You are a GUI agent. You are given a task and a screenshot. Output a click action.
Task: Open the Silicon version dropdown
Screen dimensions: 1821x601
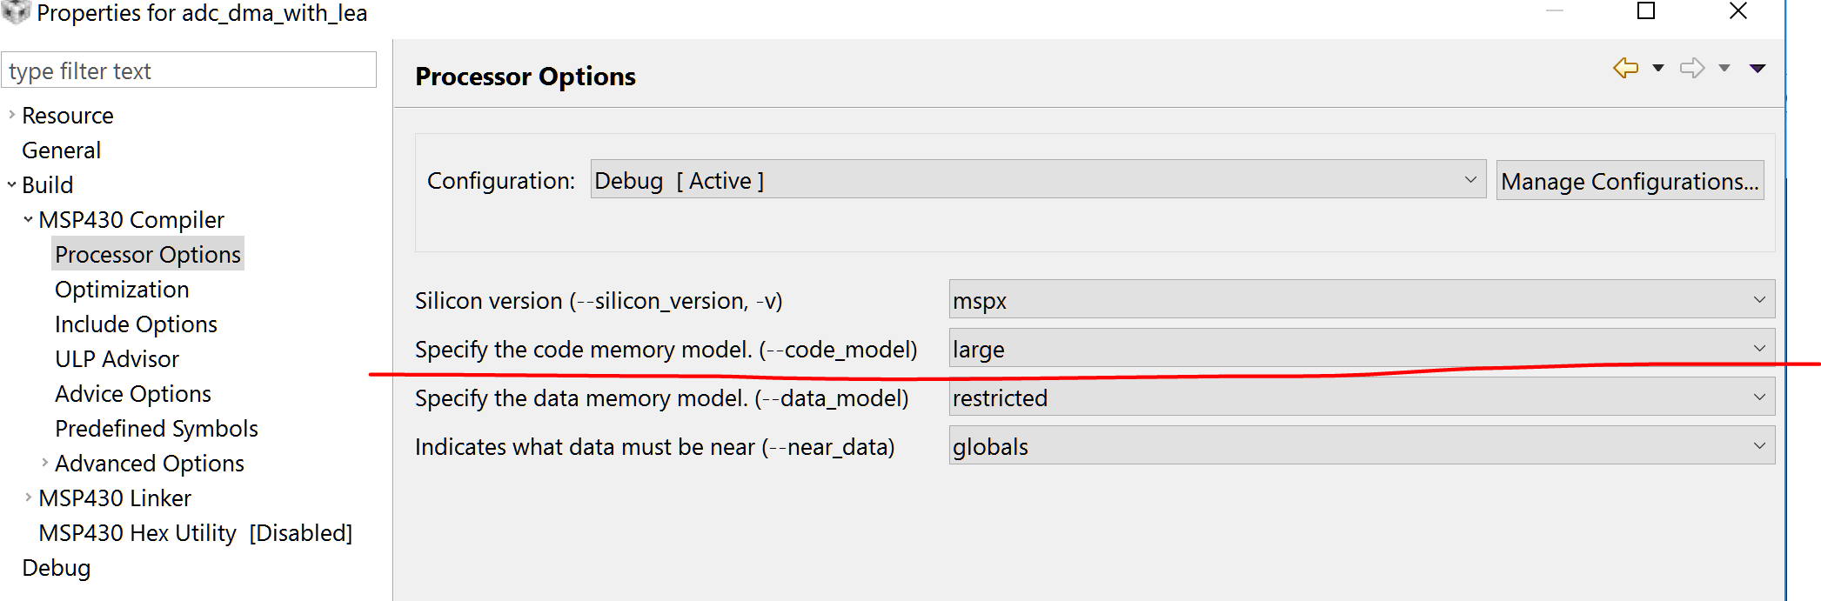(x=1362, y=300)
